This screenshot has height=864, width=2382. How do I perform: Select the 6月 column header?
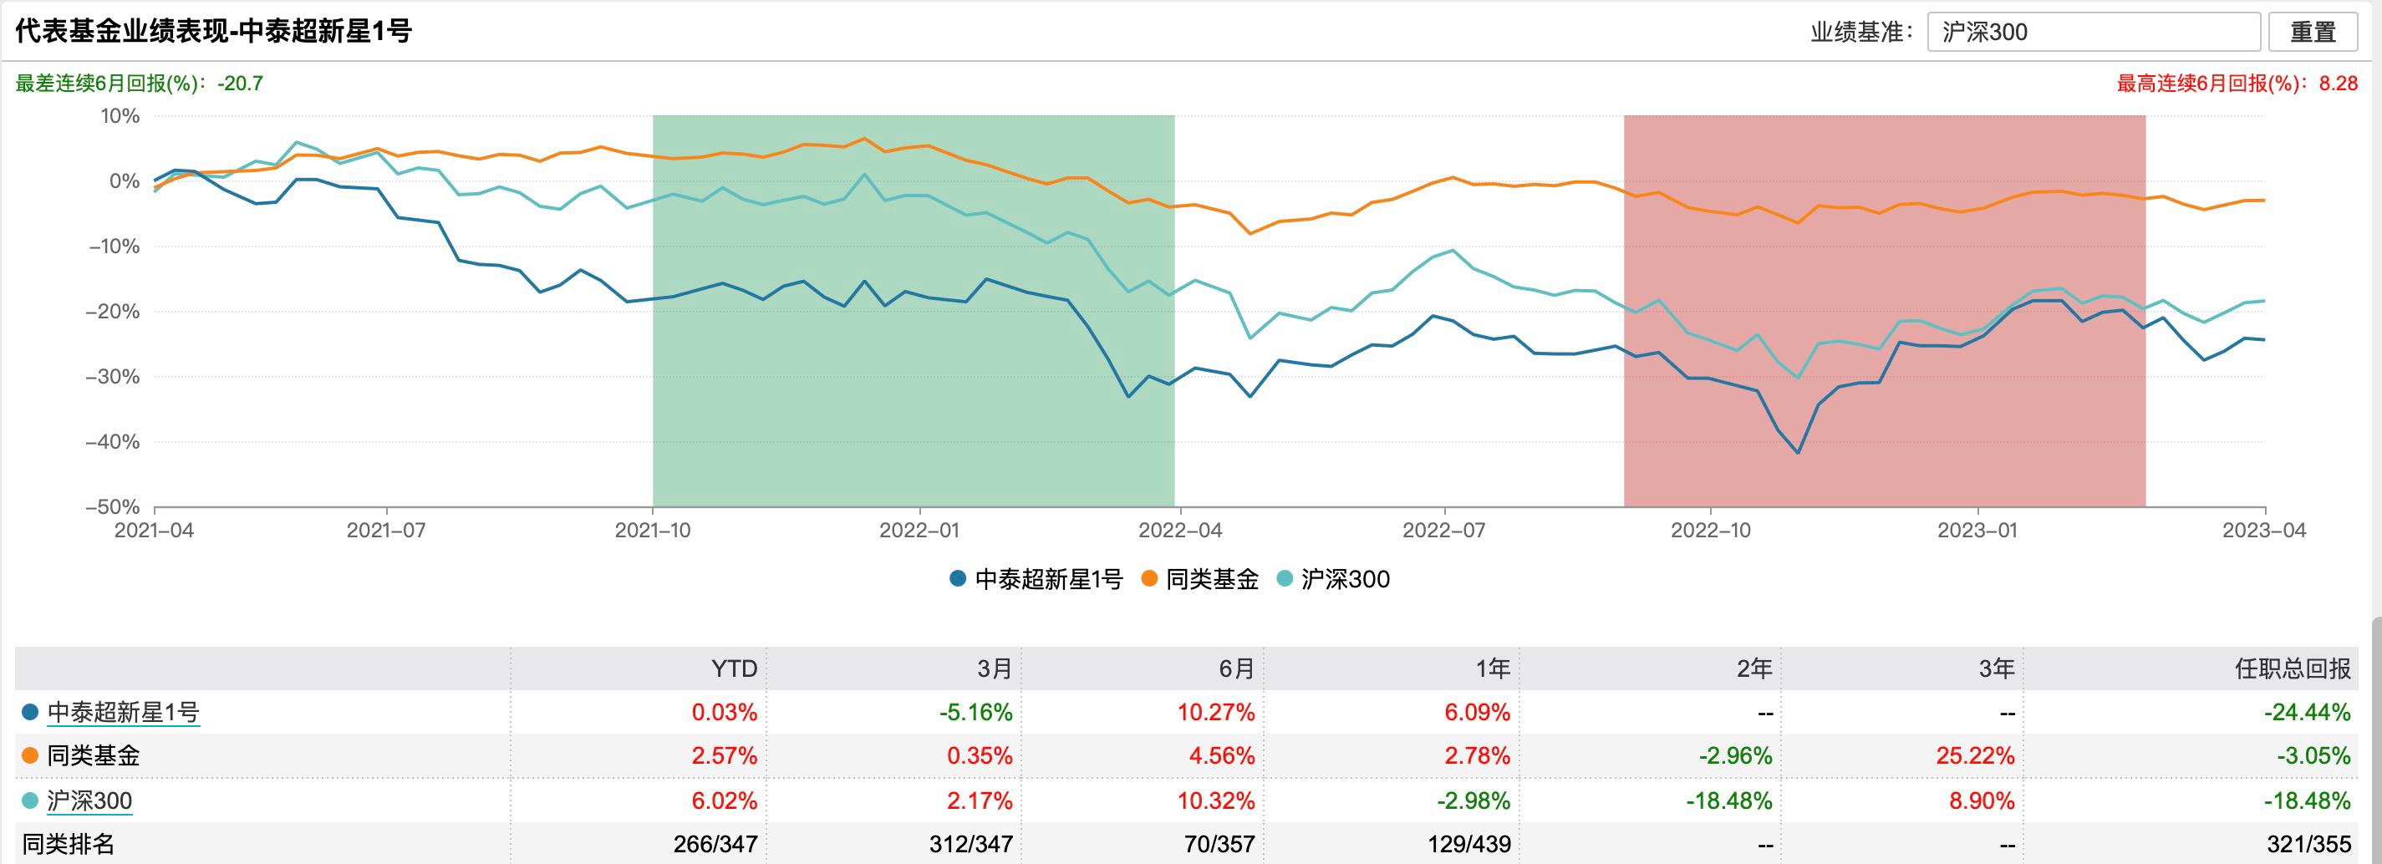(1236, 668)
